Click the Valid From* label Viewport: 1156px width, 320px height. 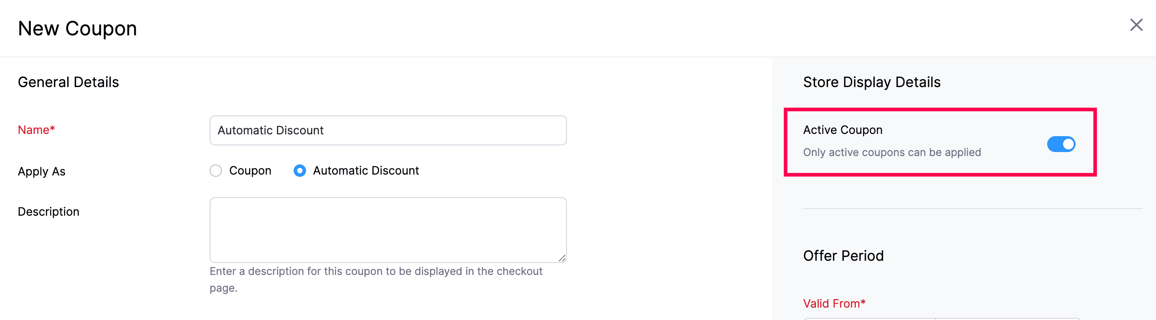click(x=834, y=303)
